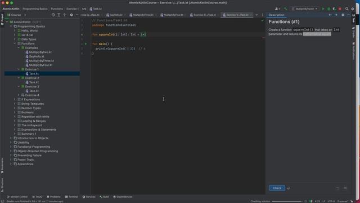Run with coverage icon in toolbar
Viewport: 360px width, 203px height.
point(334,9)
